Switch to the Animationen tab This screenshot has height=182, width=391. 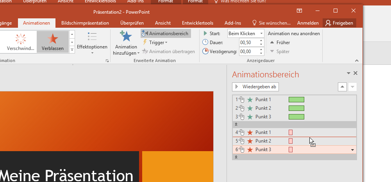click(x=36, y=23)
